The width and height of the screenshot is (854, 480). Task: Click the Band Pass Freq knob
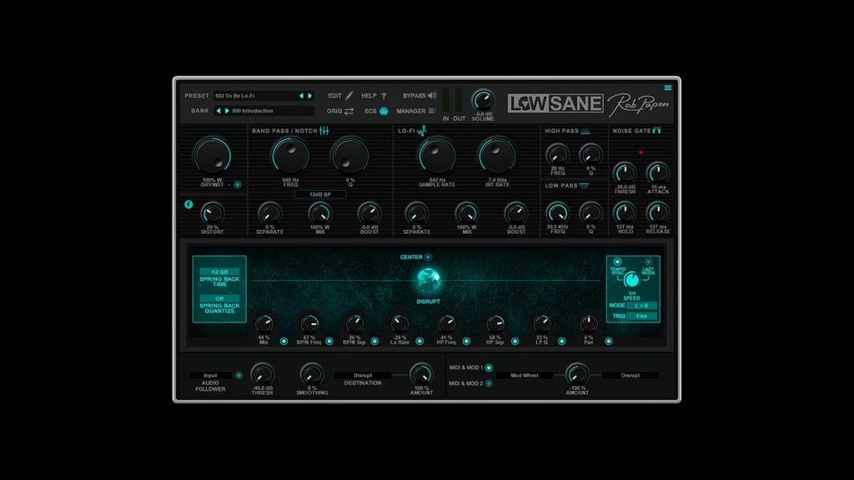point(290,156)
